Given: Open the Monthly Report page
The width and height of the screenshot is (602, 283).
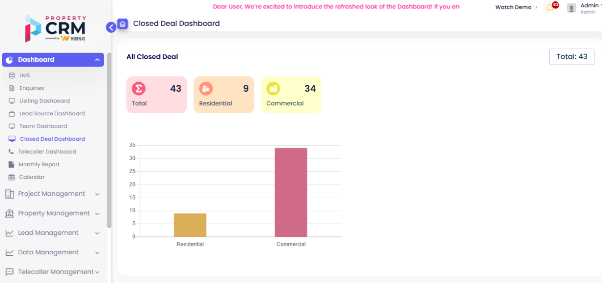Looking at the screenshot, I should tap(39, 165).
